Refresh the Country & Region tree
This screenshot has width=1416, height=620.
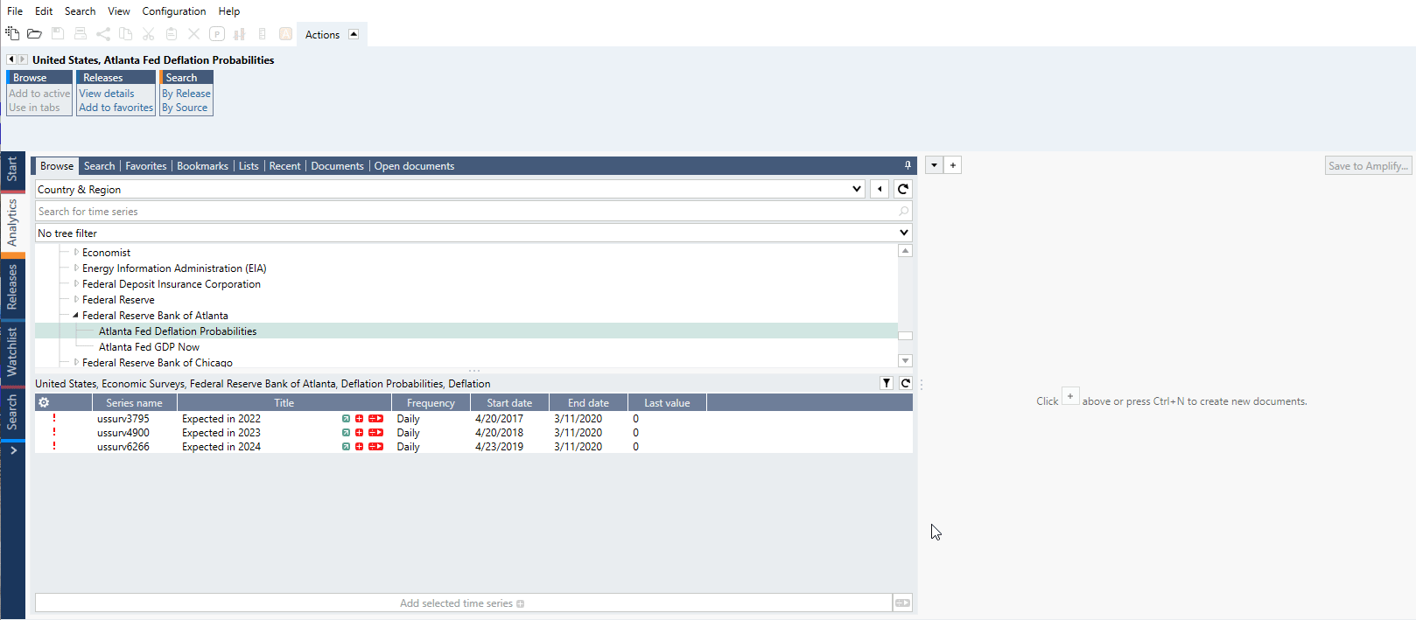(903, 189)
